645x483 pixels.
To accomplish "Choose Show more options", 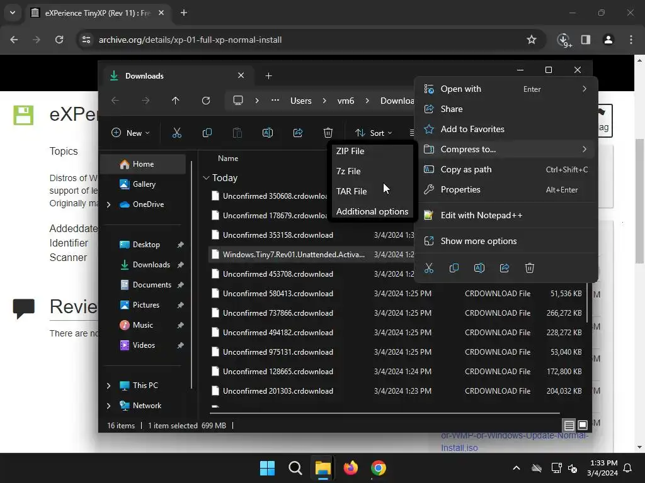I will coord(506,241).
